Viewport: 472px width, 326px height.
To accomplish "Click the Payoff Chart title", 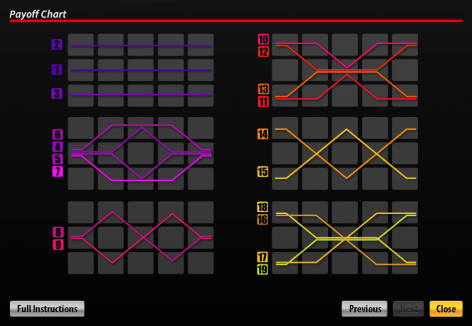I will tap(38, 14).
